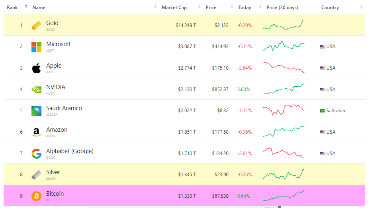
Task: View Saudi Aramco 30-day price chart
Action: point(284,110)
